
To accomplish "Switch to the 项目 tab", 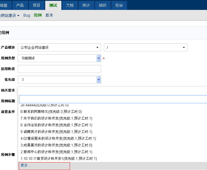I will coord(36,5).
